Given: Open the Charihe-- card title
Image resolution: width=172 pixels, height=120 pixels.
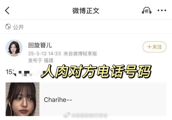Looking at the screenshot, I should 58,100.
